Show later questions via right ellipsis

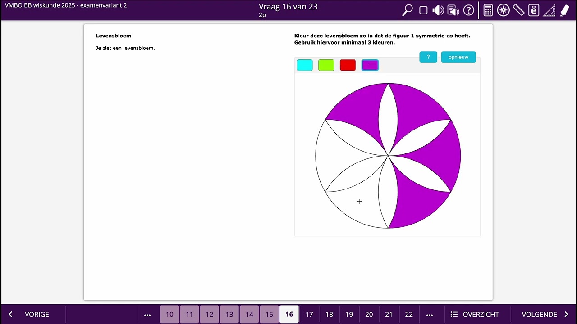[x=430, y=315]
